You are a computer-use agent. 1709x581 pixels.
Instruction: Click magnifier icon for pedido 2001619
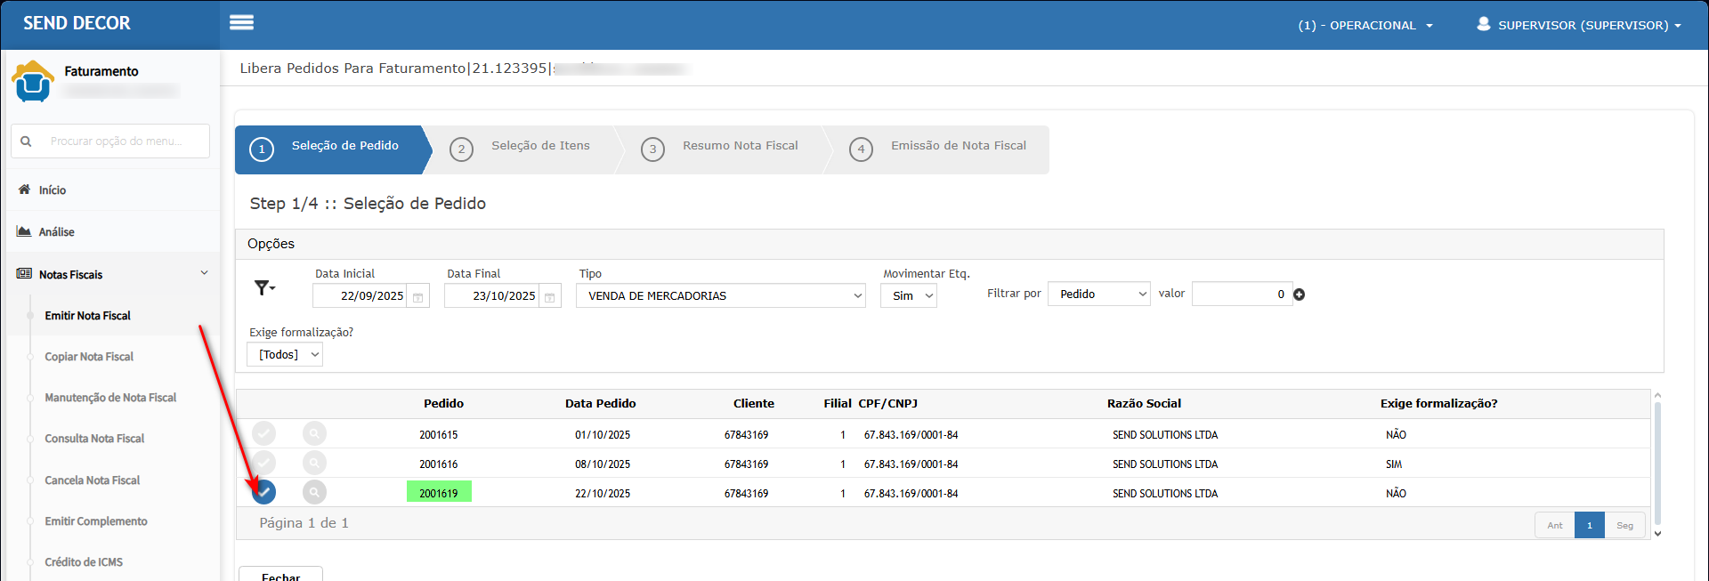pos(314,492)
